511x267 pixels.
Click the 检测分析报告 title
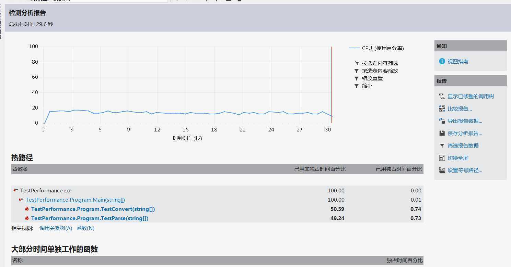pyautogui.click(x=27, y=13)
